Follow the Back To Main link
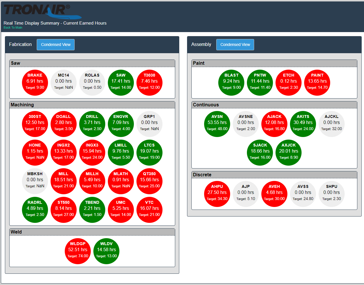 (13, 28)
